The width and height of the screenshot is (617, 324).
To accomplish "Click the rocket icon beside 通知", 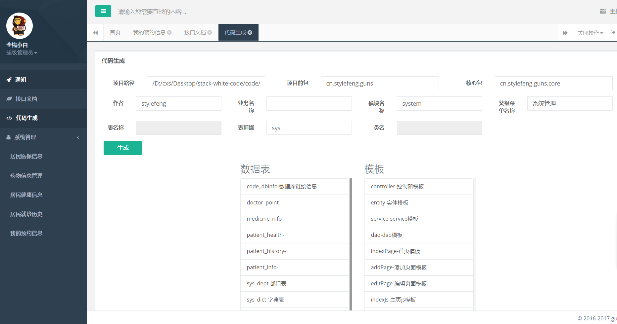I will (x=9, y=80).
